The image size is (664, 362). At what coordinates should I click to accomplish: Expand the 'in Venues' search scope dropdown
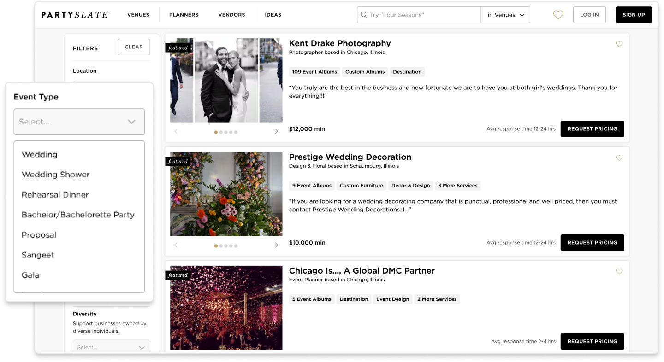505,15
